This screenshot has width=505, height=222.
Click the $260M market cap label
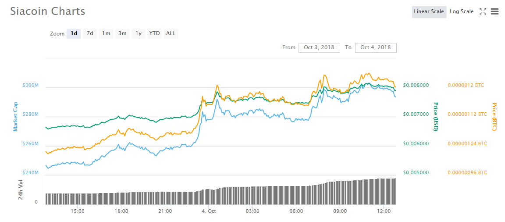pos(31,143)
